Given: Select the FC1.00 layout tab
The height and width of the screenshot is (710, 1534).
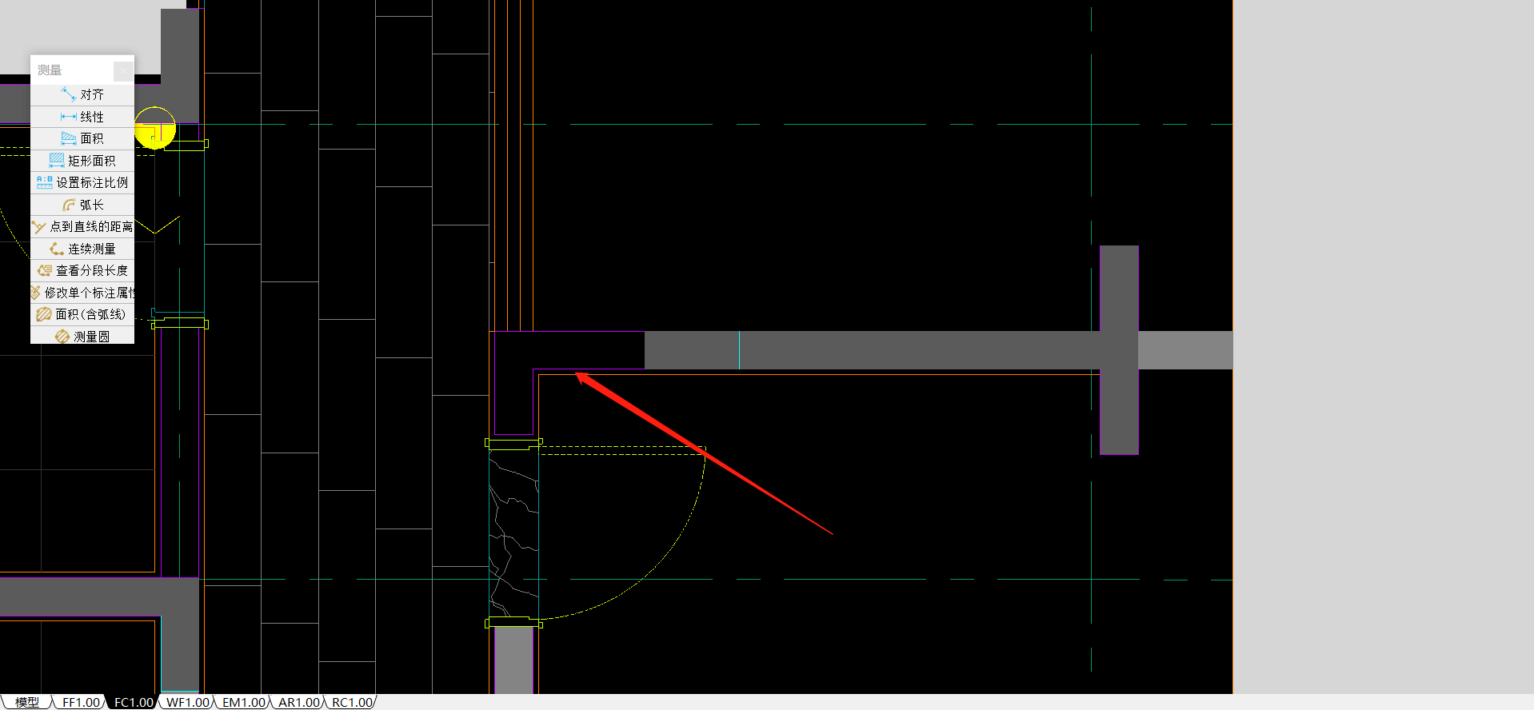Looking at the screenshot, I should [134, 702].
